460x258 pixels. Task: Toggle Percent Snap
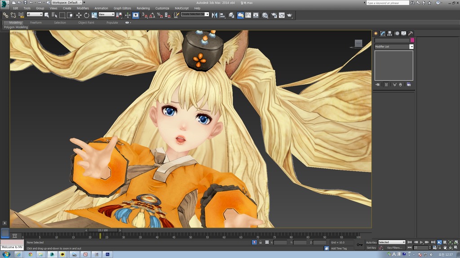(160, 15)
